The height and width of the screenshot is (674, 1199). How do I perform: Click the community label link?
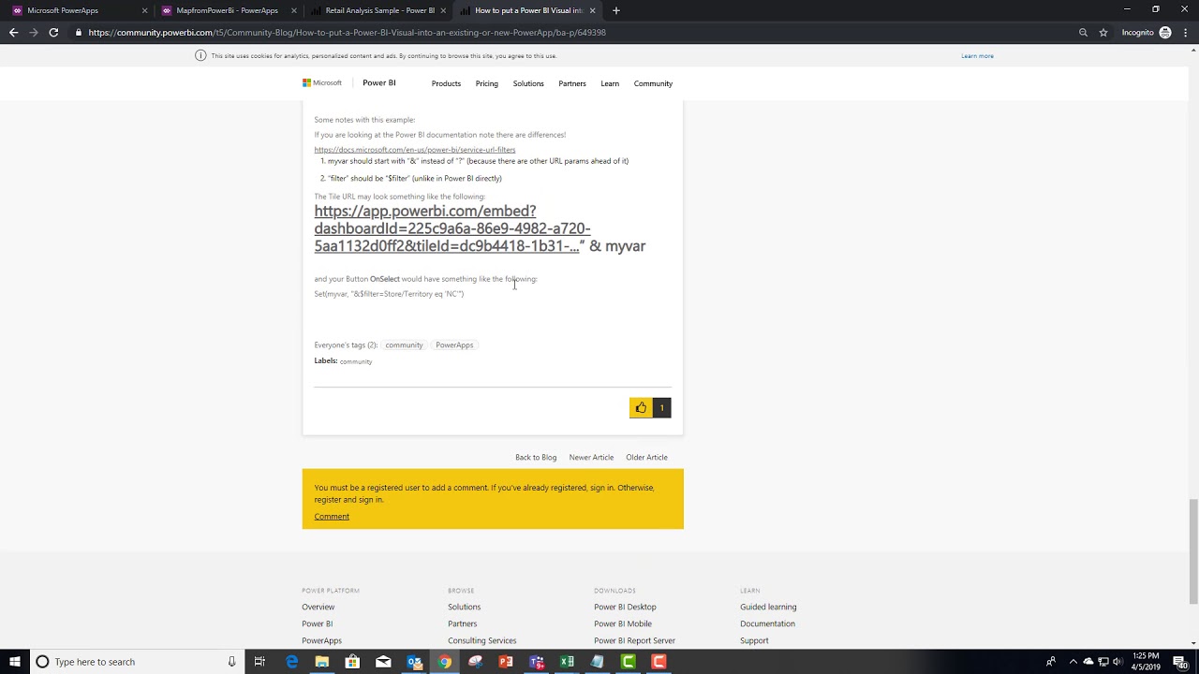coord(356,361)
